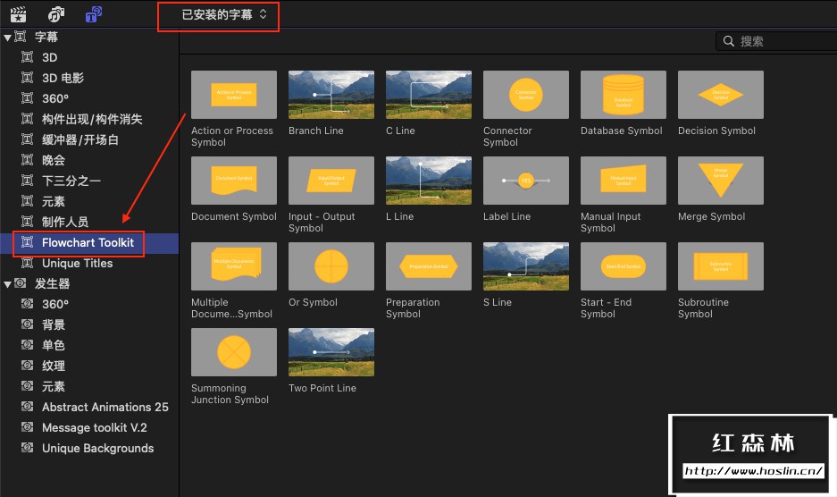Screen dimensions: 837x497
Task: Select the Summoning Junction Symbol thumbnail
Action: pos(234,352)
